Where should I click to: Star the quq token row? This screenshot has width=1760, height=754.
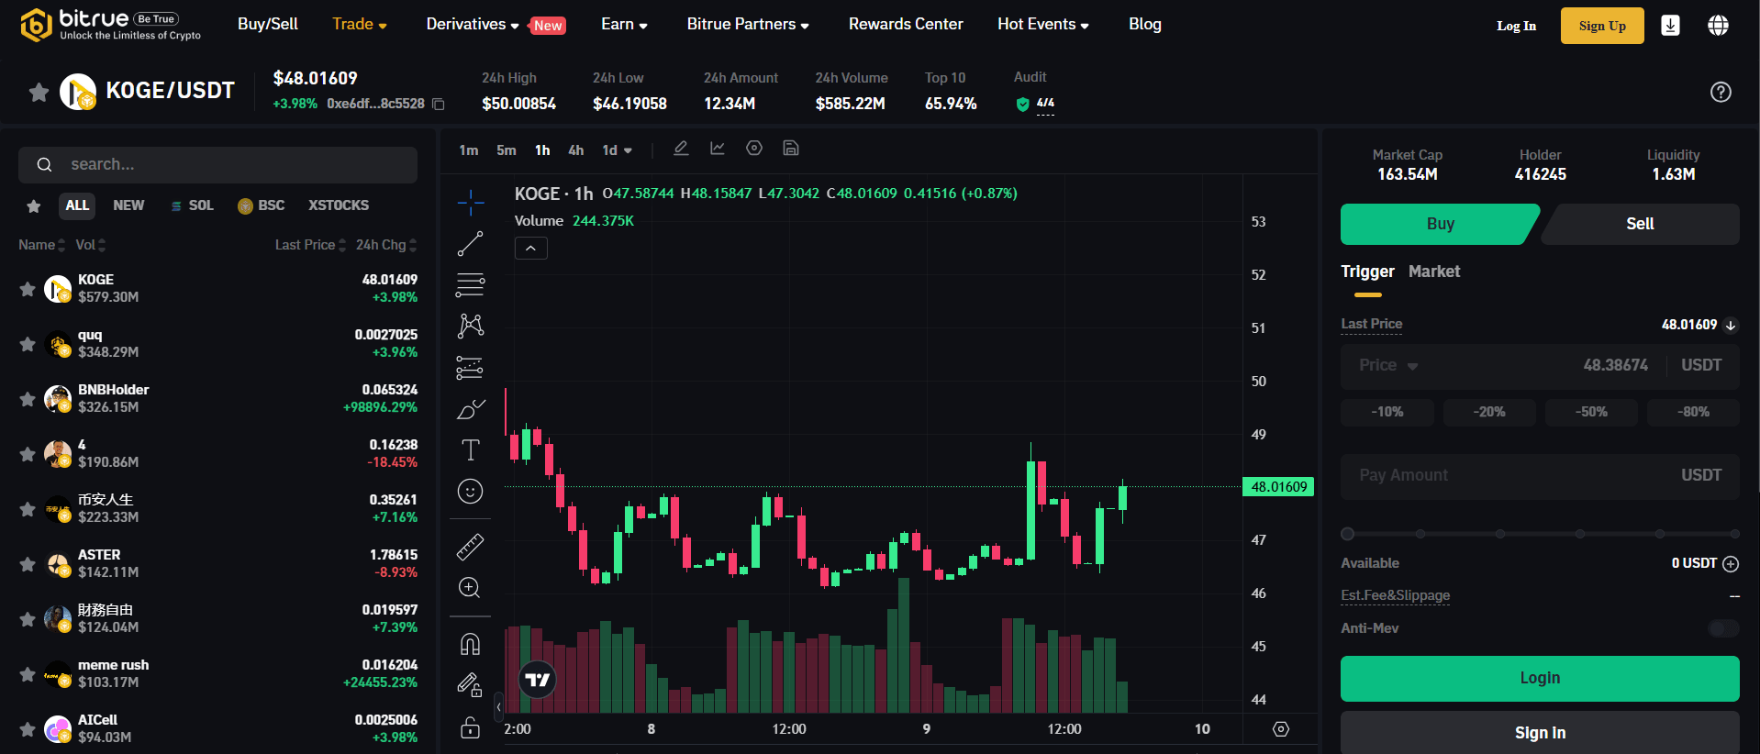click(x=28, y=344)
